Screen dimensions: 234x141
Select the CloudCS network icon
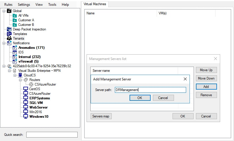[20, 75]
